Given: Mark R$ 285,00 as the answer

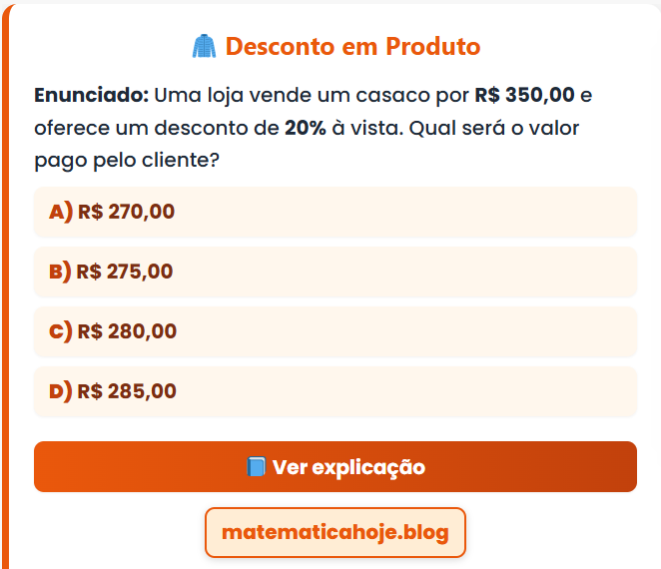Looking at the screenshot, I should (x=335, y=391).
